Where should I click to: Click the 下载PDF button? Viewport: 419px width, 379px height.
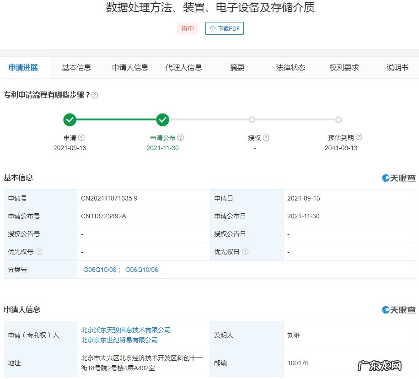coord(224,28)
